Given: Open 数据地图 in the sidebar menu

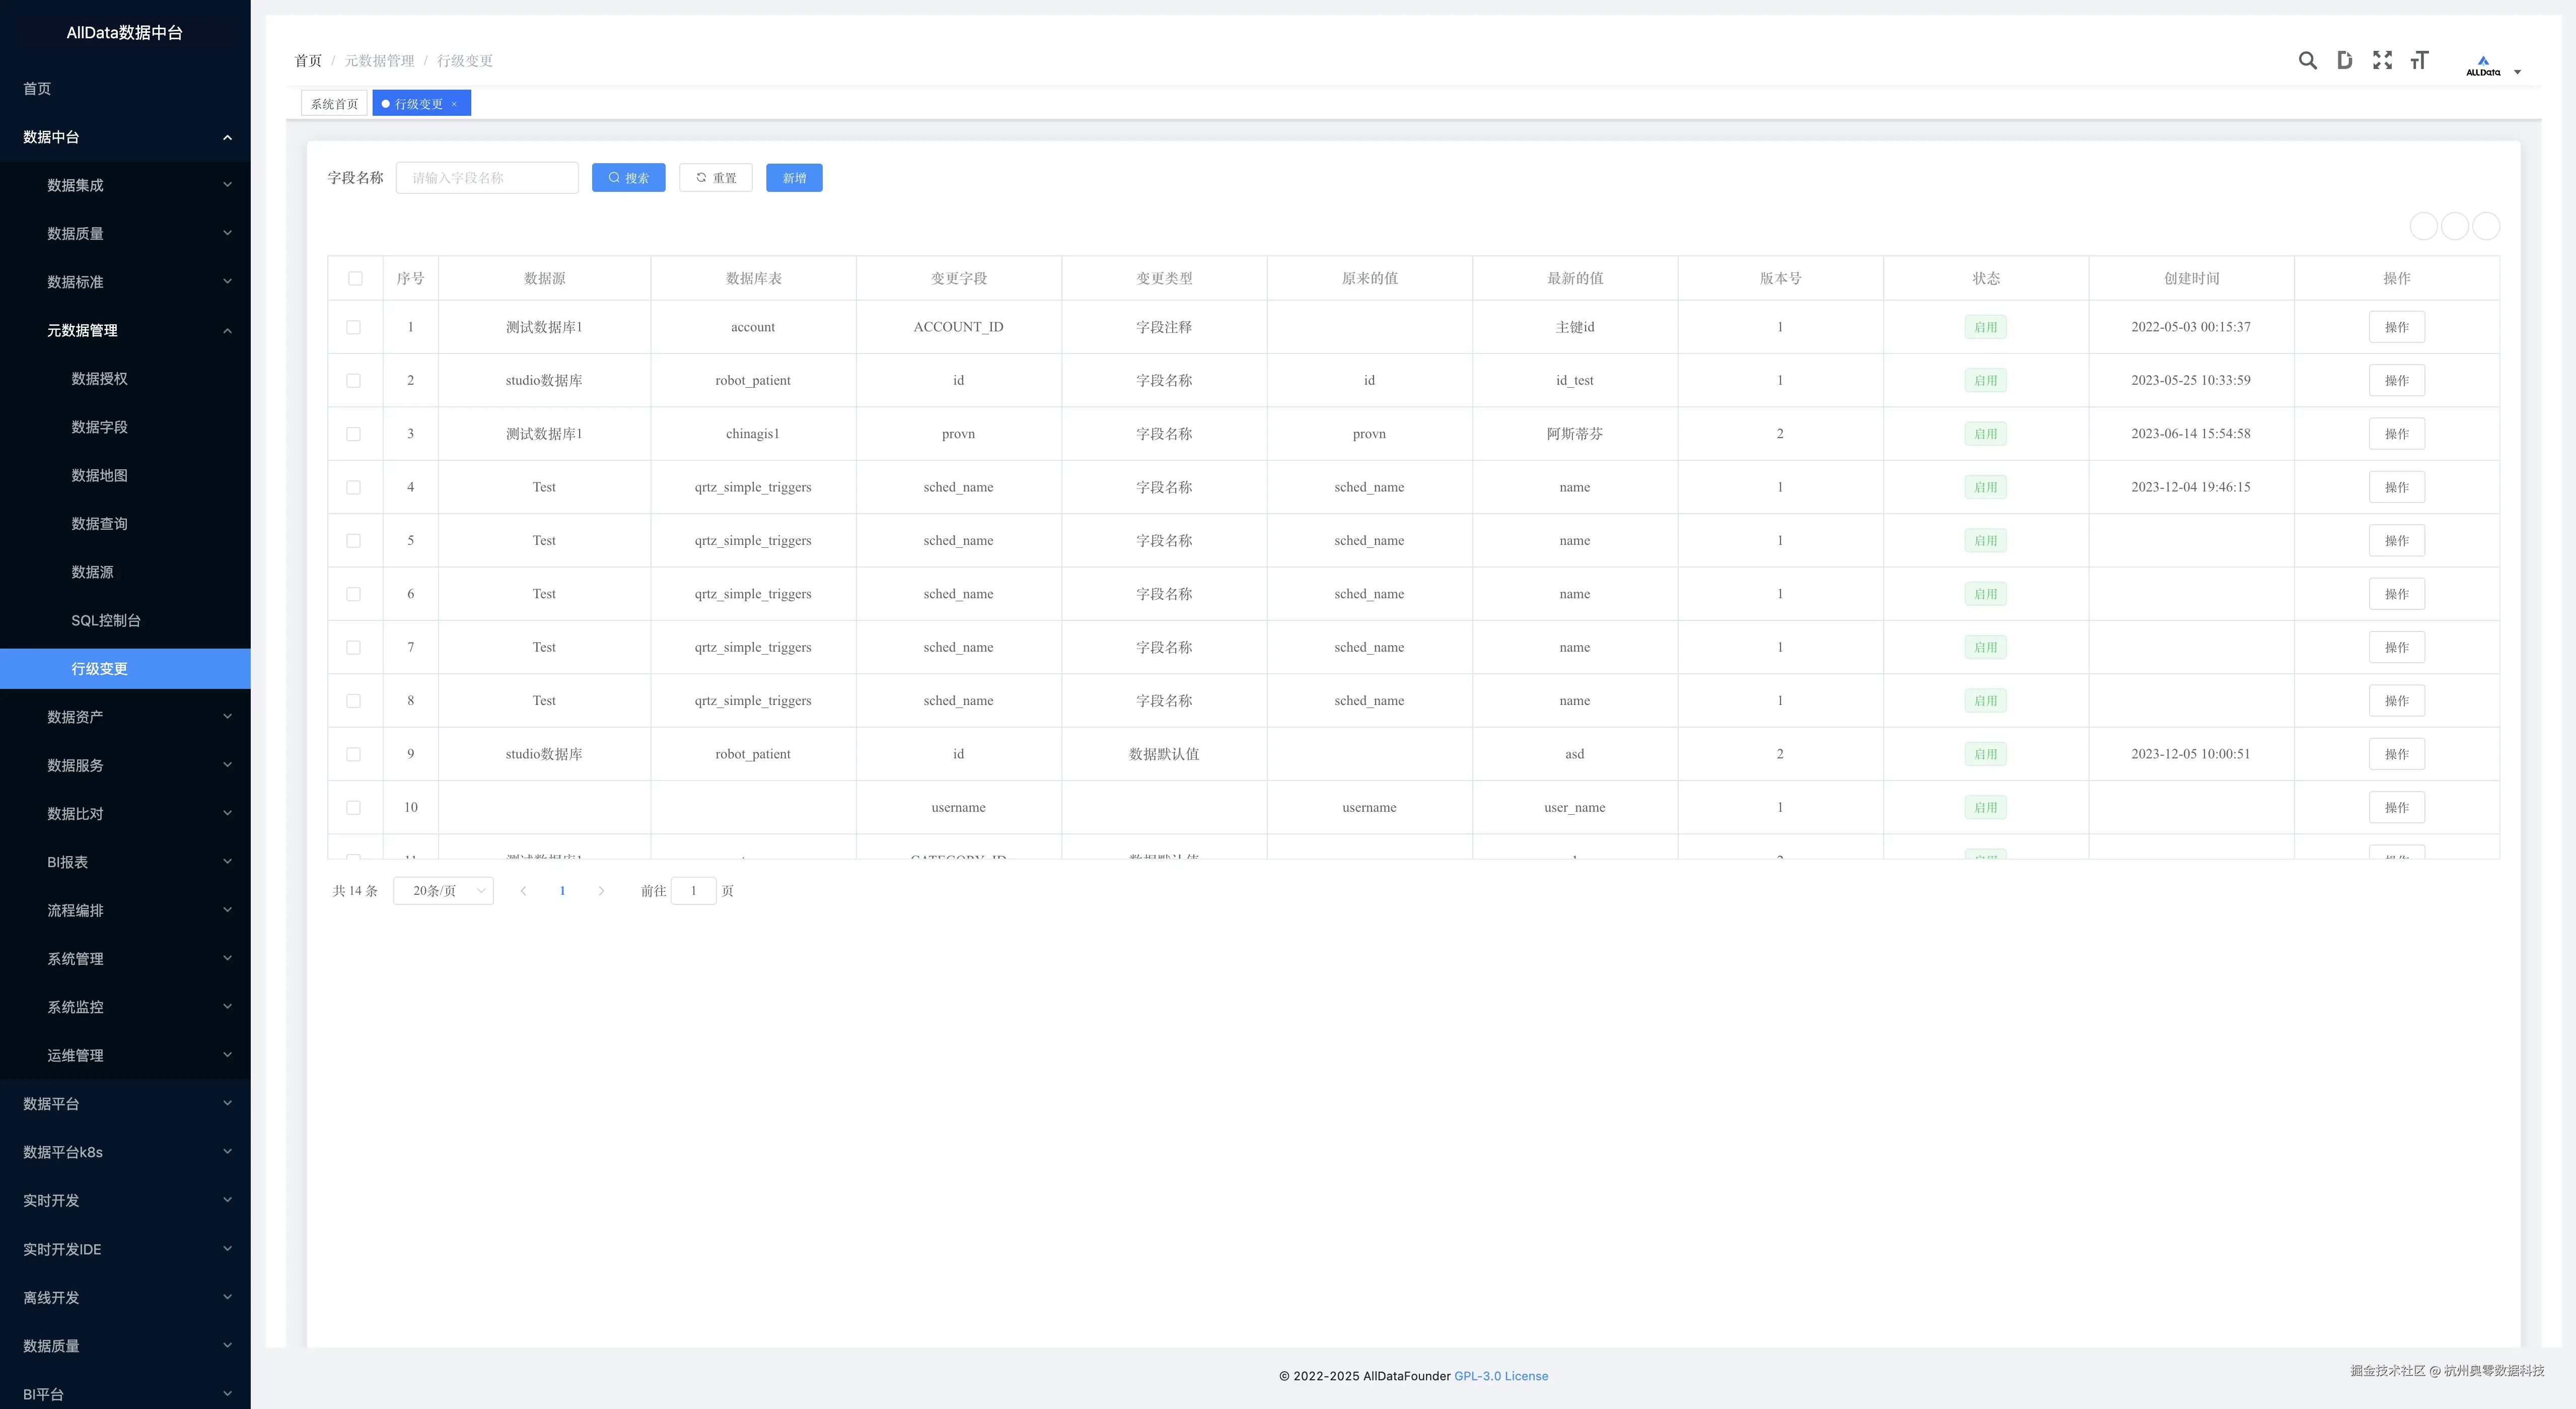Looking at the screenshot, I should 99,475.
